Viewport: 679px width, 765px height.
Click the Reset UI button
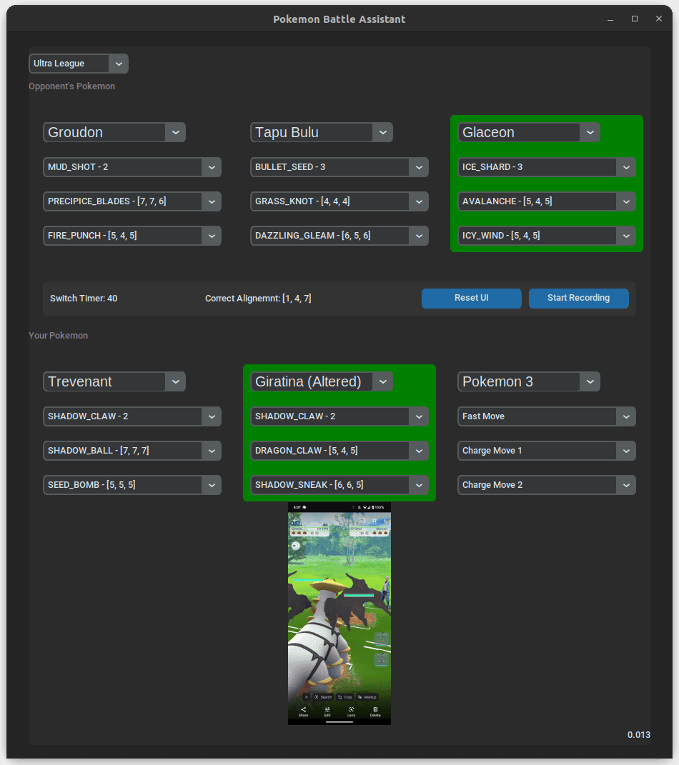coord(472,298)
